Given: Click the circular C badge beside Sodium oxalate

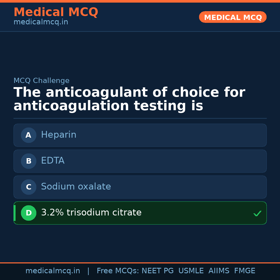Looking at the screenshot, I should point(29,187).
